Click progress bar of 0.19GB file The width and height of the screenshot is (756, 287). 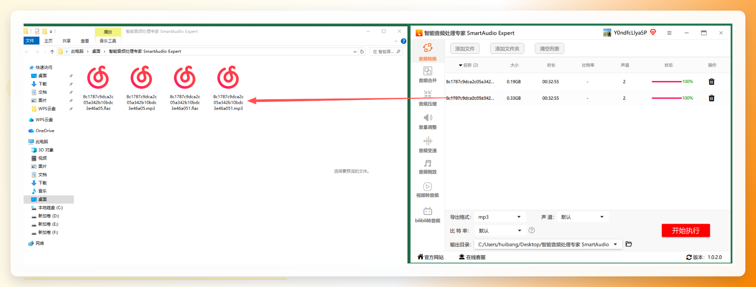pyautogui.click(x=667, y=82)
